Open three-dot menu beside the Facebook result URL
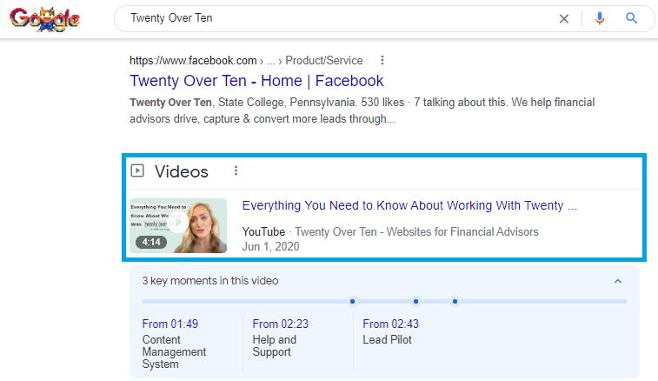658x381 pixels. [382, 61]
